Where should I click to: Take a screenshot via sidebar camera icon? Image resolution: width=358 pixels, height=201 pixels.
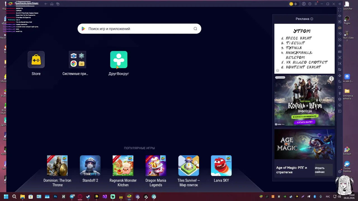click(340, 58)
